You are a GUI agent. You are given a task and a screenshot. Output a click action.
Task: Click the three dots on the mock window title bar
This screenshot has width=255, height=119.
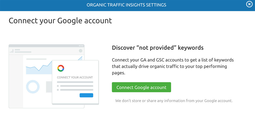(81, 46)
